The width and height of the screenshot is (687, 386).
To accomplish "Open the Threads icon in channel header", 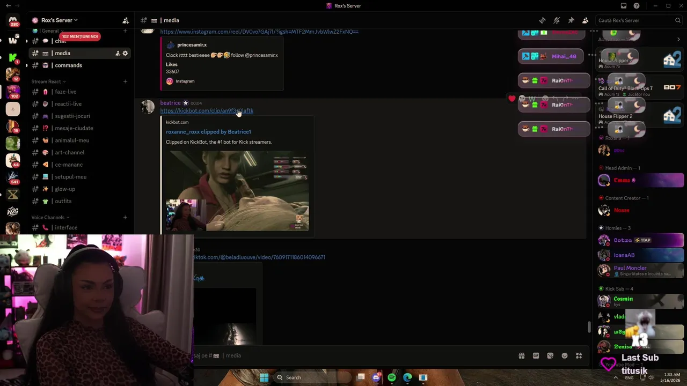I will (542, 20).
